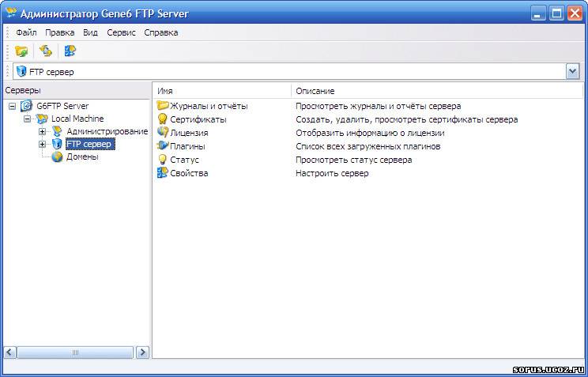
Task: Click description 'Настроить сервер'
Action: pyautogui.click(x=332, y=173)
